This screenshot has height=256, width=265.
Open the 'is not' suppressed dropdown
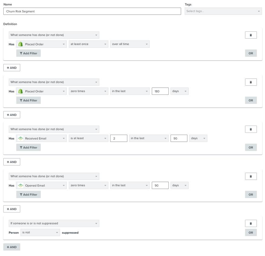click(40, 233)
